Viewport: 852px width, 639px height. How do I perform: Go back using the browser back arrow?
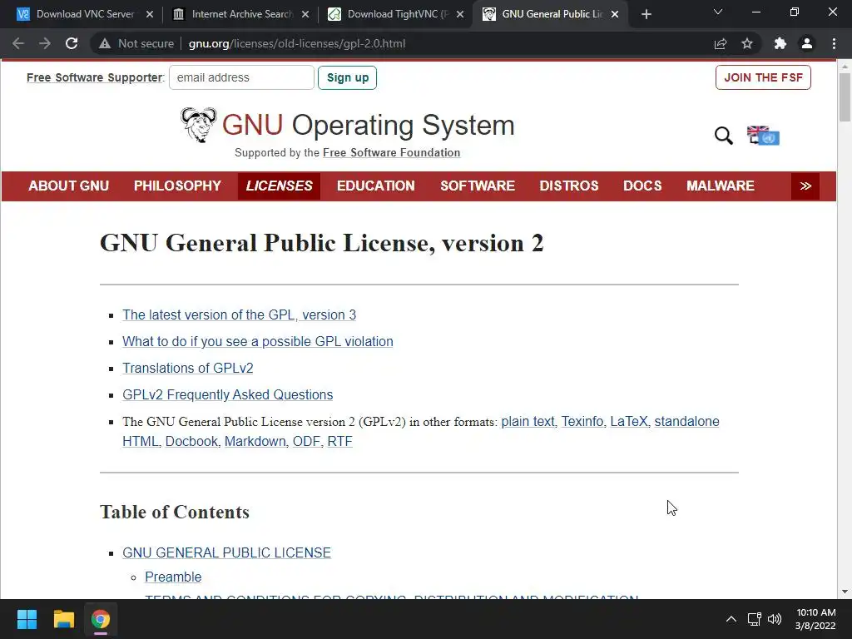coord(18,43)
